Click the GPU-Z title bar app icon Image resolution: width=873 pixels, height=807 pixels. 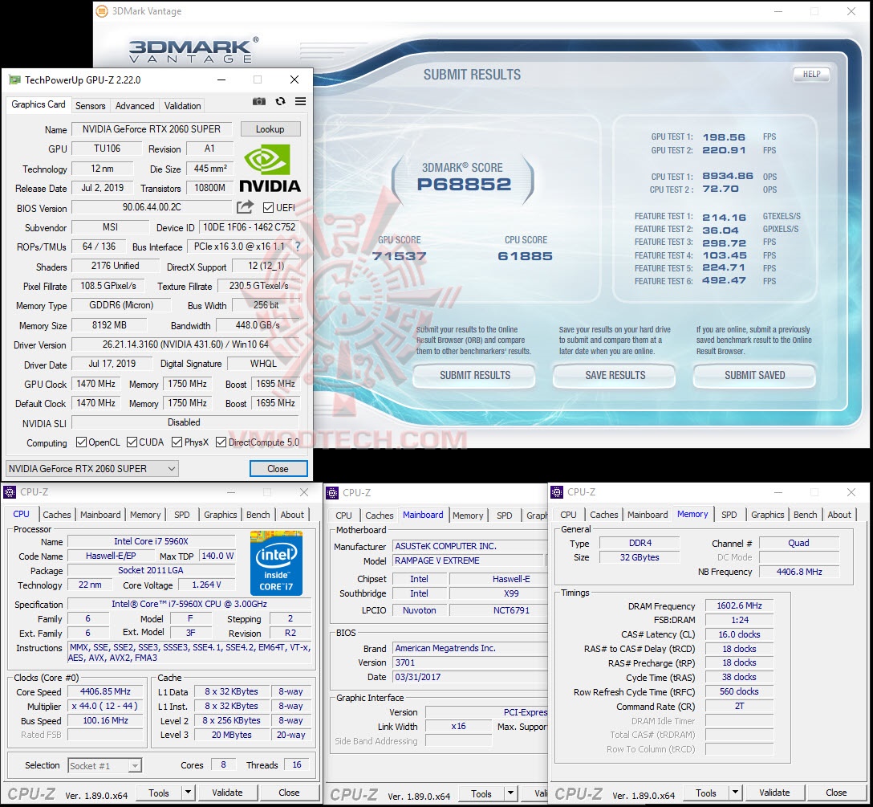pos(14,79)
